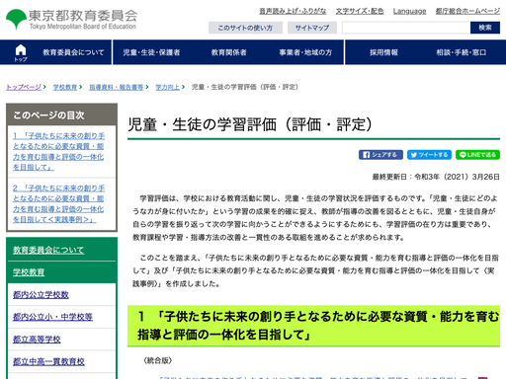Click 学力向上 breadcrumb link

point(167,87)
